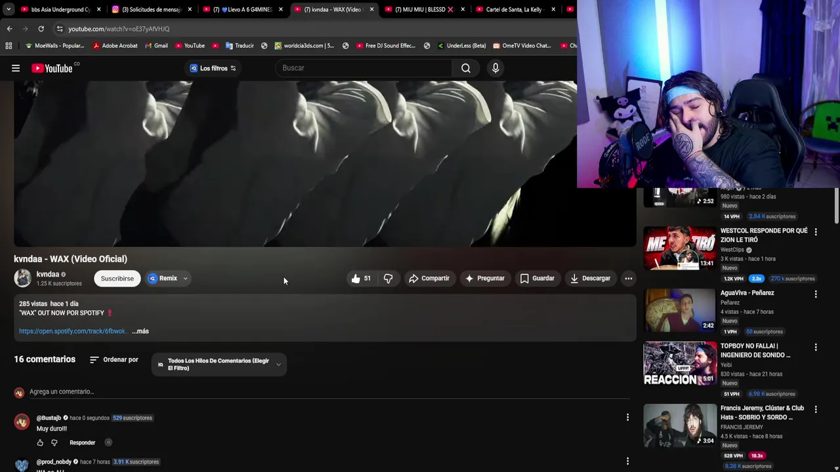The height and width of the screenshot is (472, 840).
Task: Open more actions menu beside Descargar
Action: pos(629,279)
